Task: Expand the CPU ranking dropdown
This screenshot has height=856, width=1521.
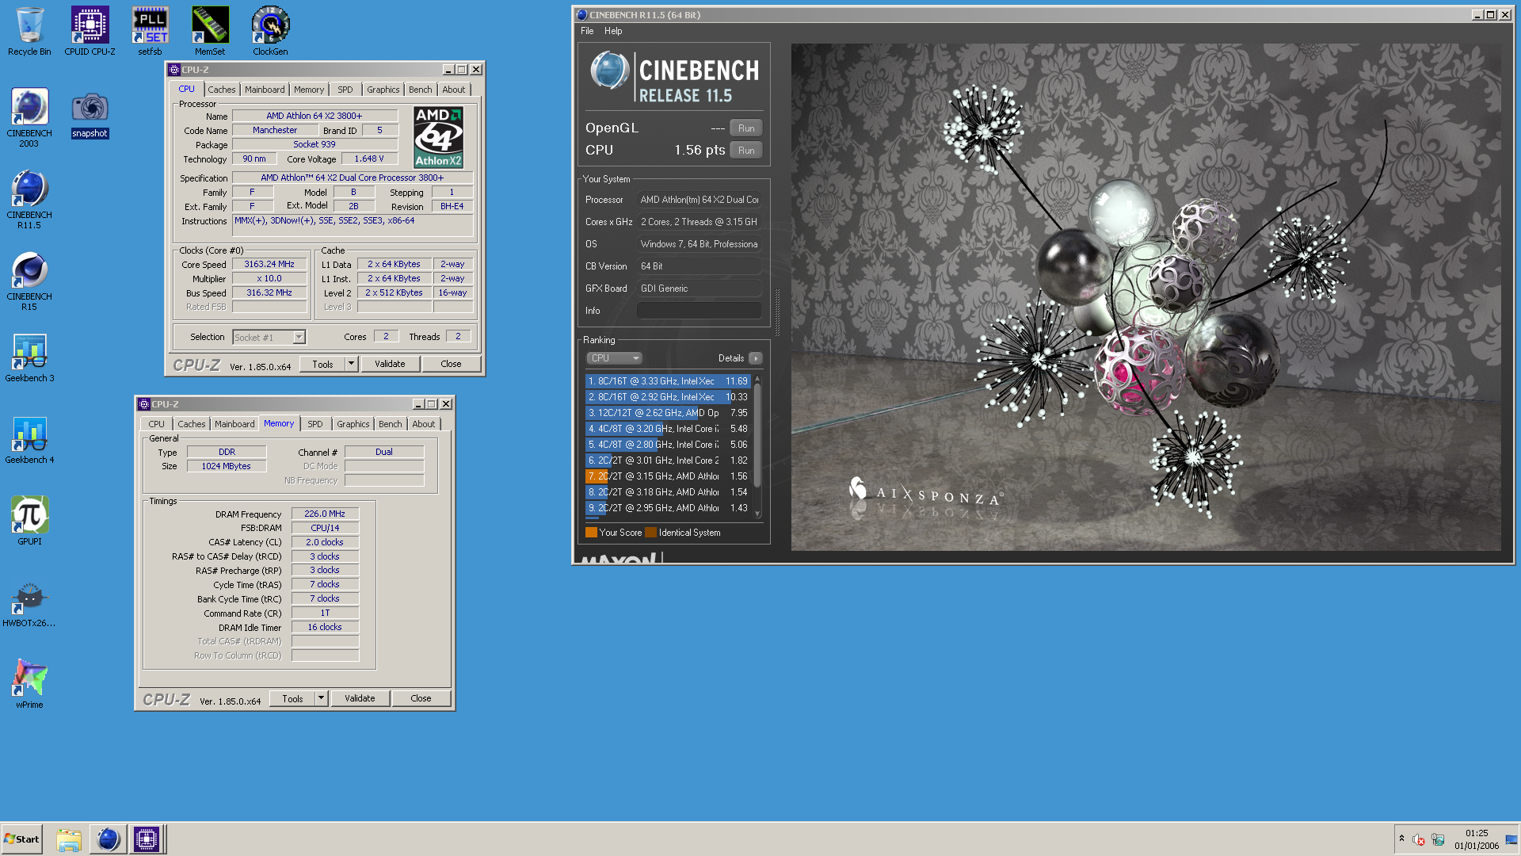Action: [614, 358]
